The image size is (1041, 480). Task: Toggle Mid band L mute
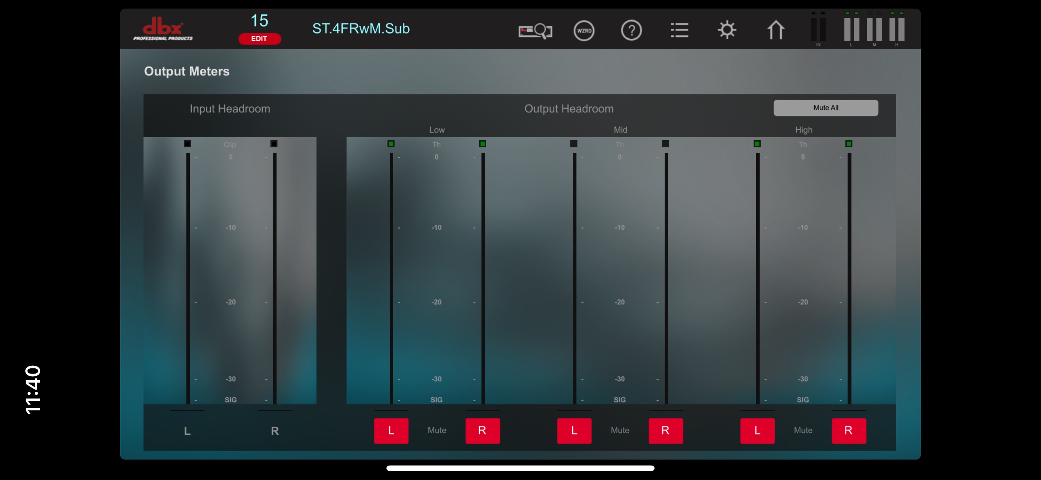point(574,431)
